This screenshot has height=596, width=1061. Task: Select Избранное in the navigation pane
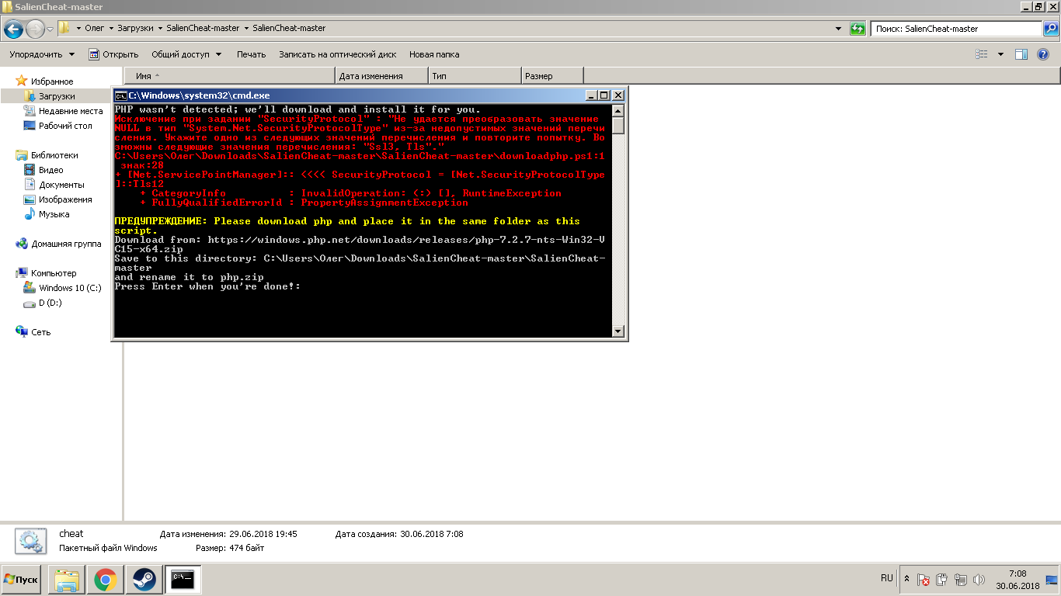tap(52, 81)
